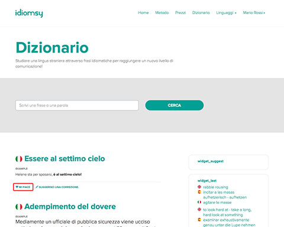284x227 pixels.
Task: Select Dizionario in the navigation bar
Action: [x=201, y=12]
